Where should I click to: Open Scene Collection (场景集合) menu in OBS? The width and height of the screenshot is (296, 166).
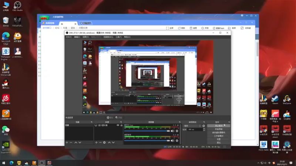pos(108,37)
